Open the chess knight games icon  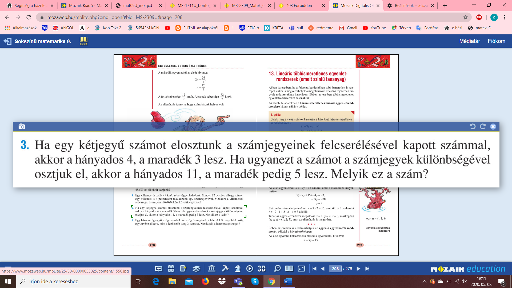[x=238, y=269]
